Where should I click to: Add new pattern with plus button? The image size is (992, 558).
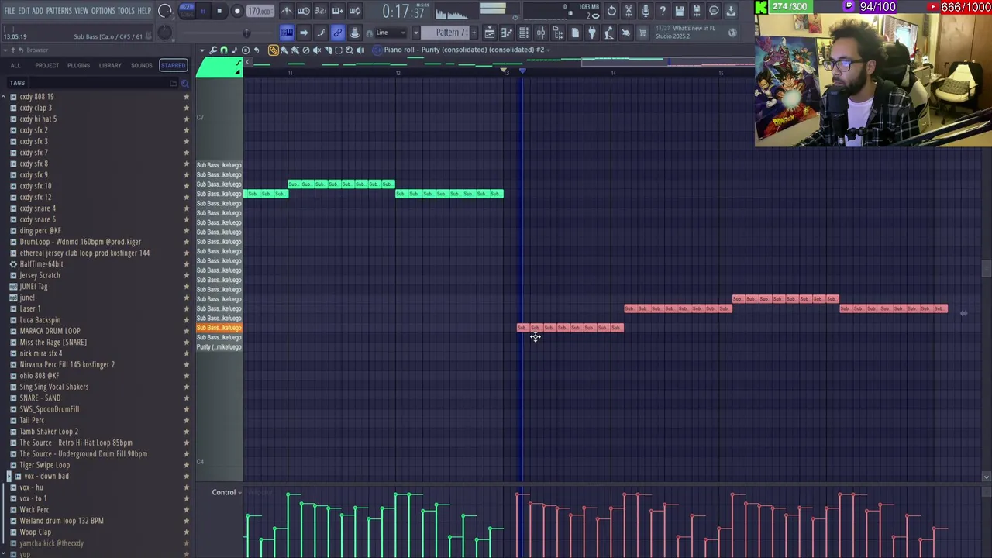point(474,33)
